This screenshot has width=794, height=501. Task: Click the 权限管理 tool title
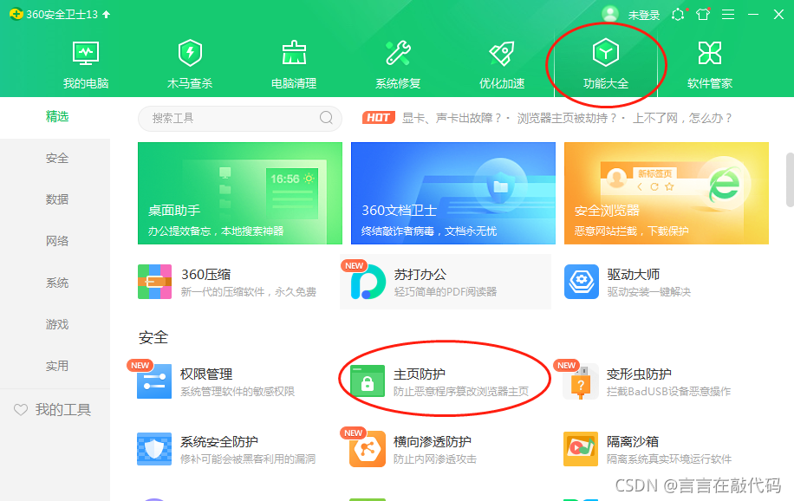[206, 374]
